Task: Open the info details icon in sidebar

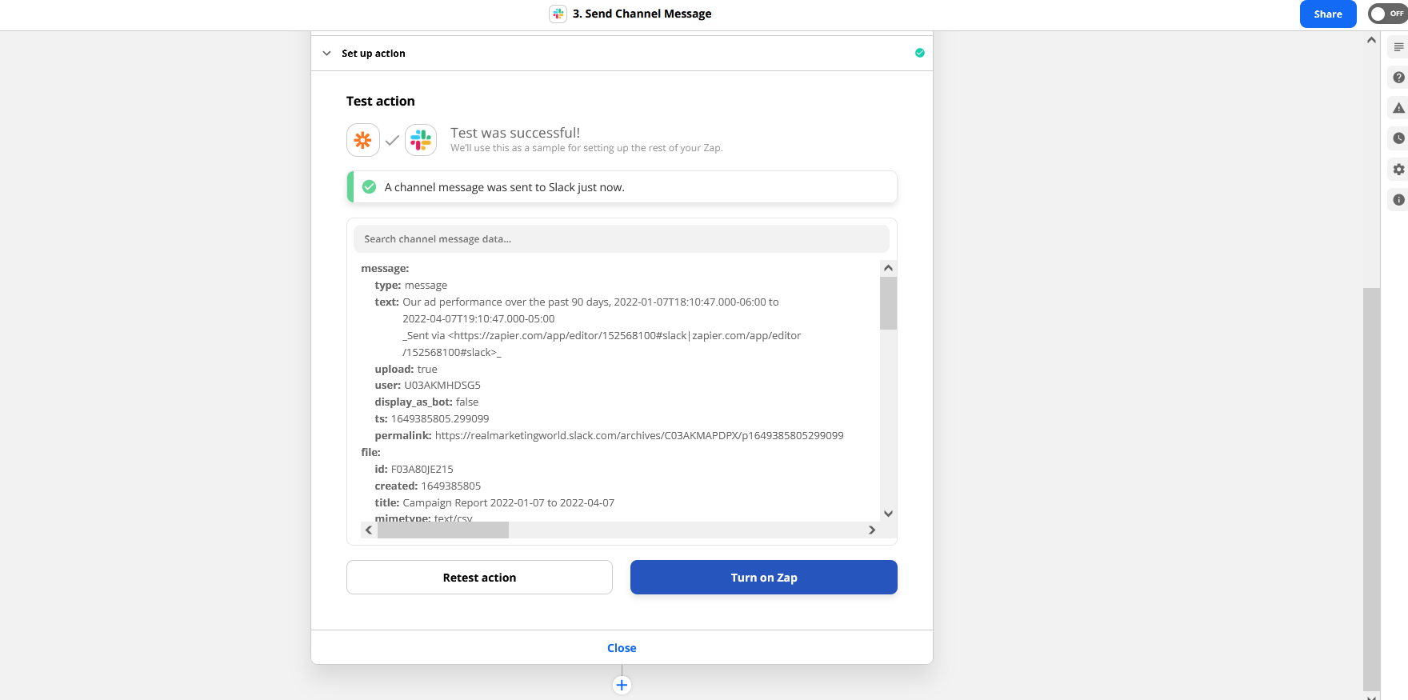Action: click(1398, 200)
